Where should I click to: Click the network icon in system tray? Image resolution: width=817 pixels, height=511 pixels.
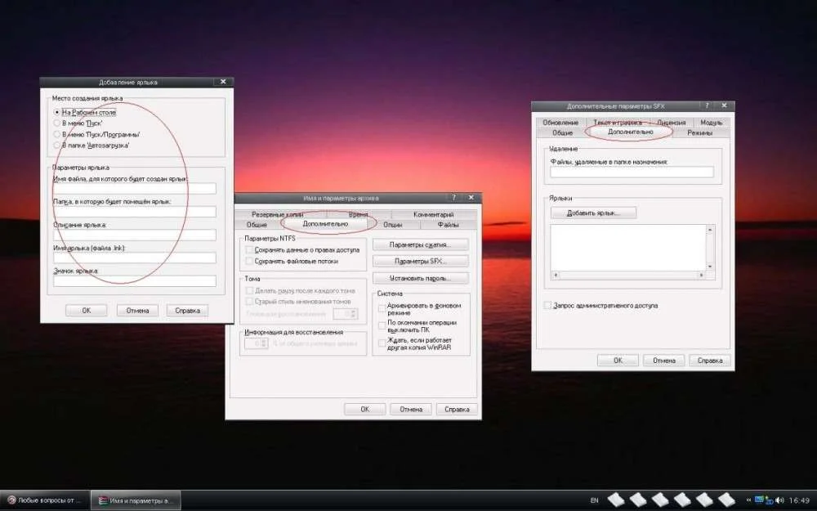[x=760, y=500]
